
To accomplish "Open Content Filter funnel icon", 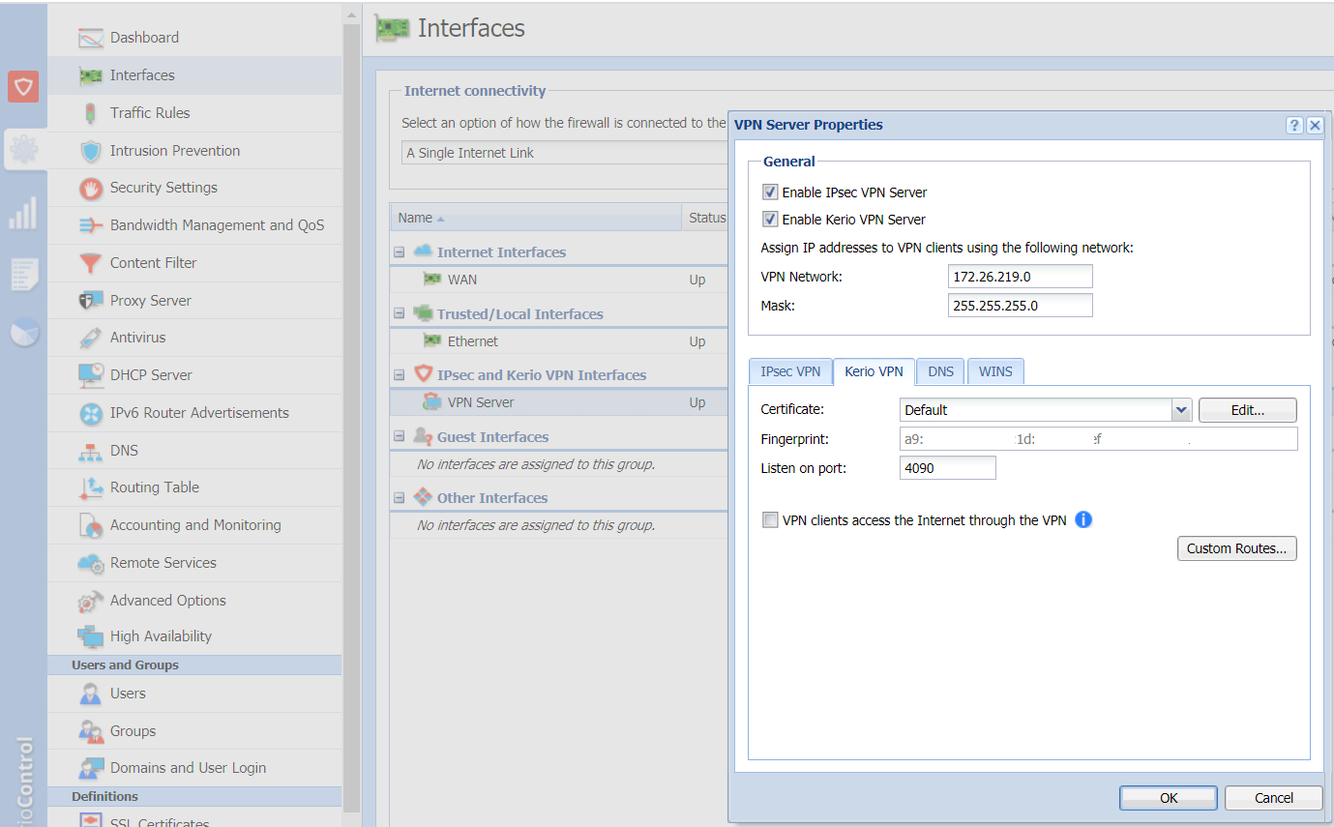I will pos(91,263).
